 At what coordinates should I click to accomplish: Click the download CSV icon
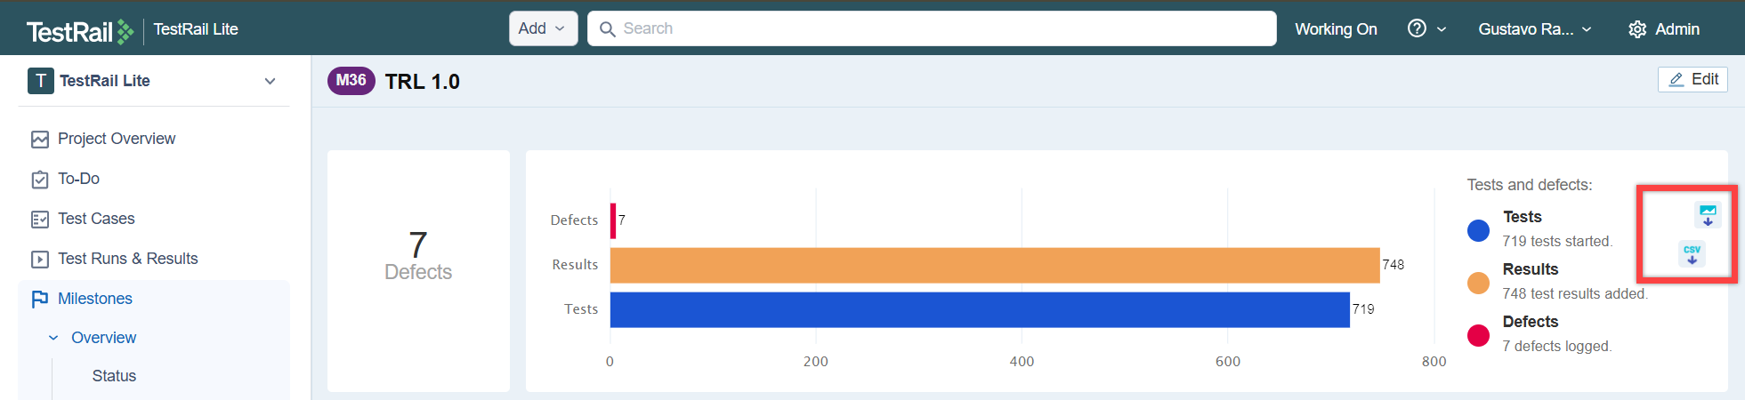pos(1691,254)
